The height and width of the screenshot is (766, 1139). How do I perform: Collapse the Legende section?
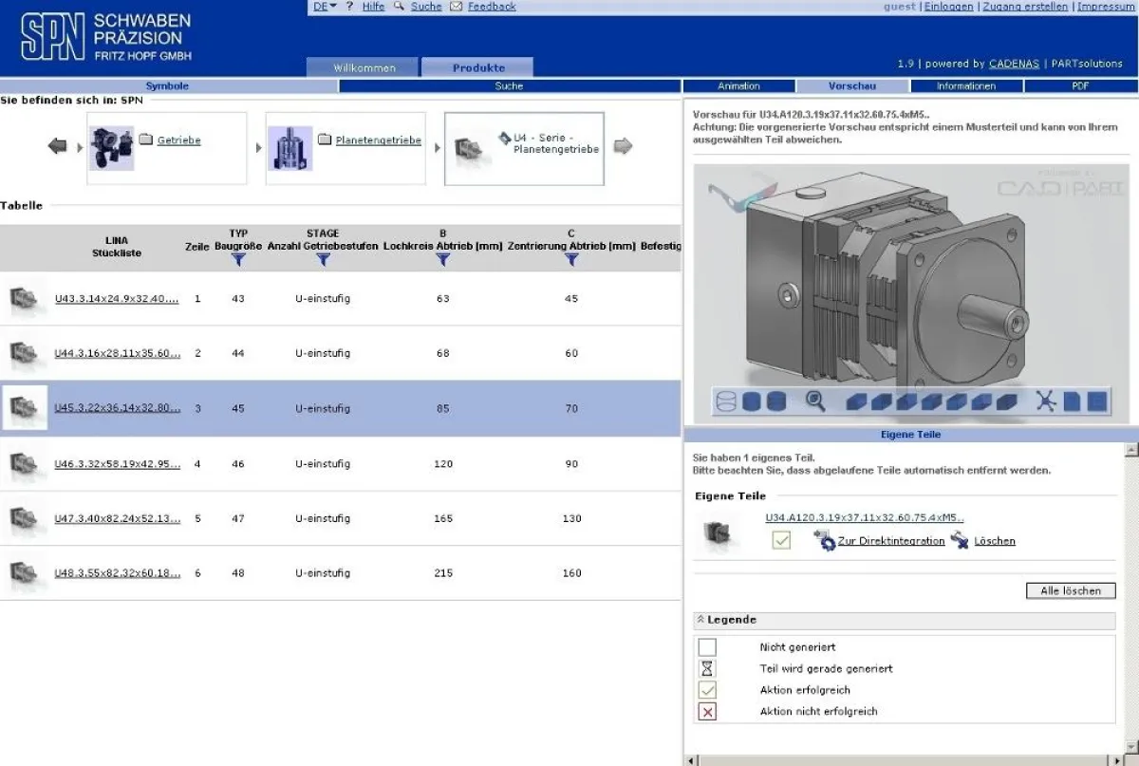[702, 620]
